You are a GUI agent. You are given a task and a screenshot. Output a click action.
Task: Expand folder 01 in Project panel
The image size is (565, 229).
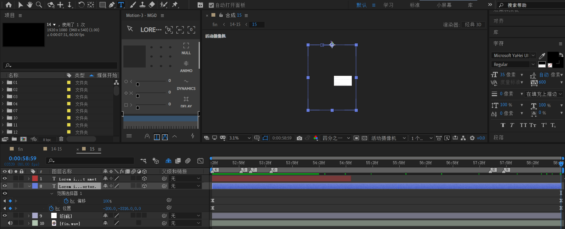point(3,82)
